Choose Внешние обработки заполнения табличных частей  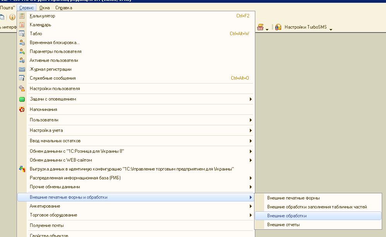(x=318, y=207)
